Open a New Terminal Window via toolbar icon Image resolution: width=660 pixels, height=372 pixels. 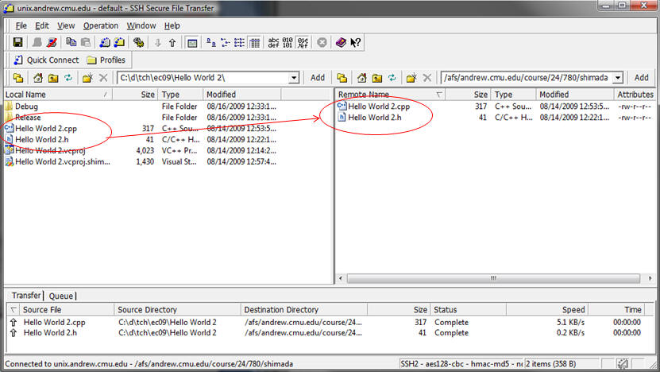(105, 42)
